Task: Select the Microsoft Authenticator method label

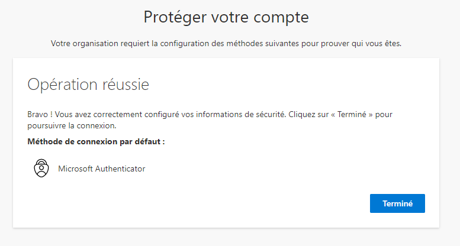Action: pos(101,169)
